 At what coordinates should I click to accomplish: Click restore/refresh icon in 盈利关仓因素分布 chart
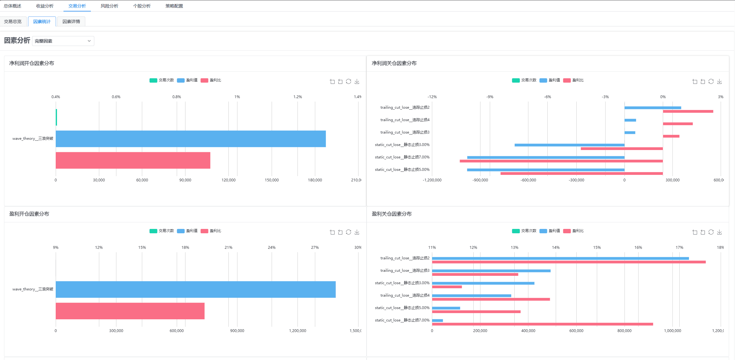tap(711, 232)
